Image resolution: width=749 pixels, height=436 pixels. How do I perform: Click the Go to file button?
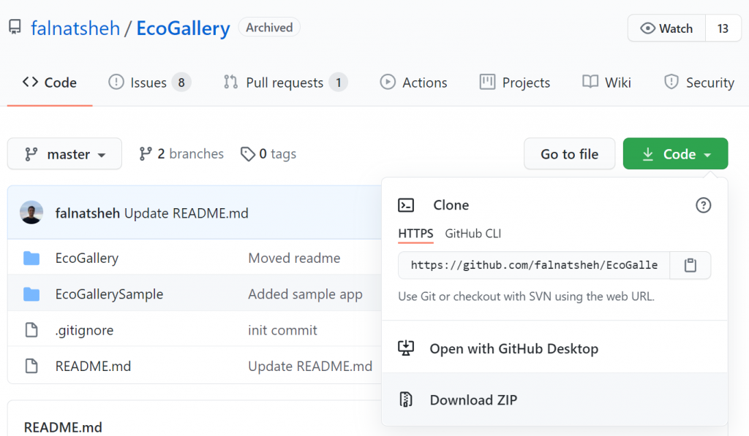click(569, 154)
